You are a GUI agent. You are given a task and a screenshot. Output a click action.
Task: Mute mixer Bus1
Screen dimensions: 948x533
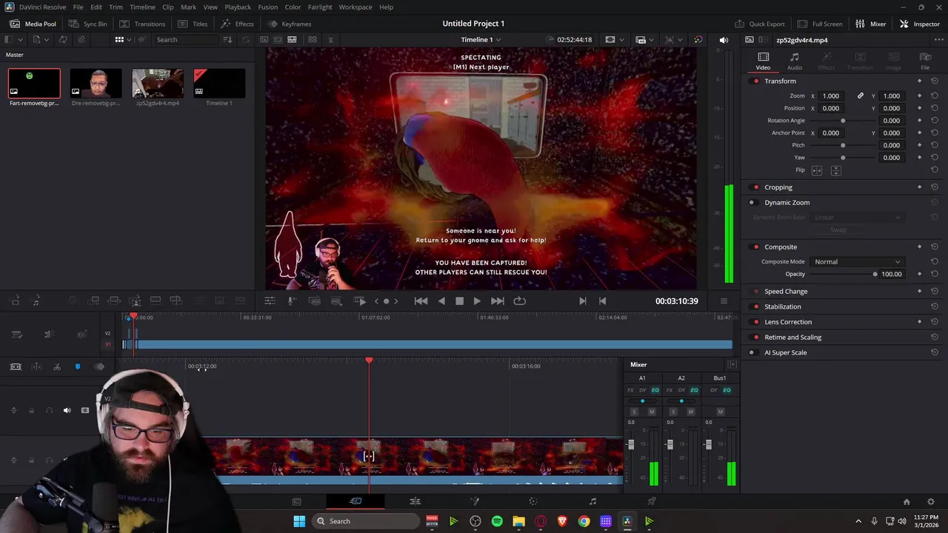pyautogui.click(x=721, y=412)
